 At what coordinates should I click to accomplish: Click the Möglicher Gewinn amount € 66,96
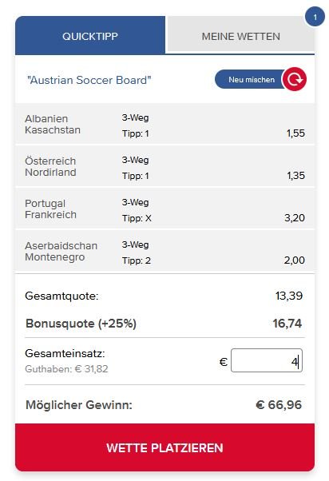pos(279,404)
